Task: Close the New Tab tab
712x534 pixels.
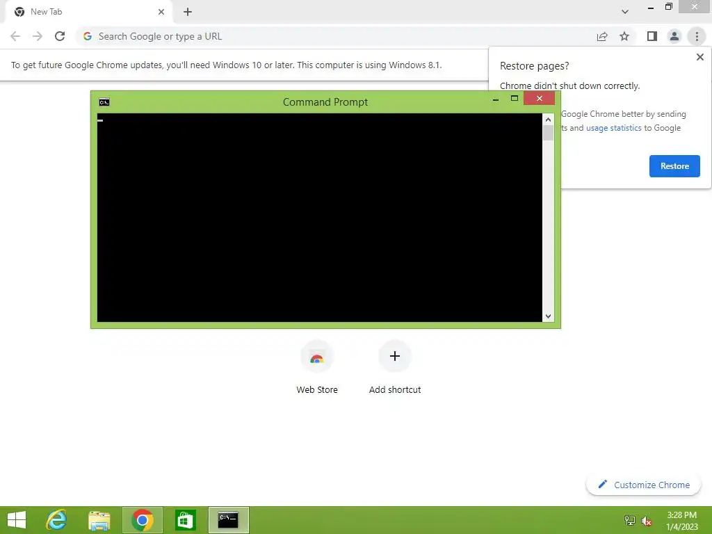Action: [x=161, y=12]
